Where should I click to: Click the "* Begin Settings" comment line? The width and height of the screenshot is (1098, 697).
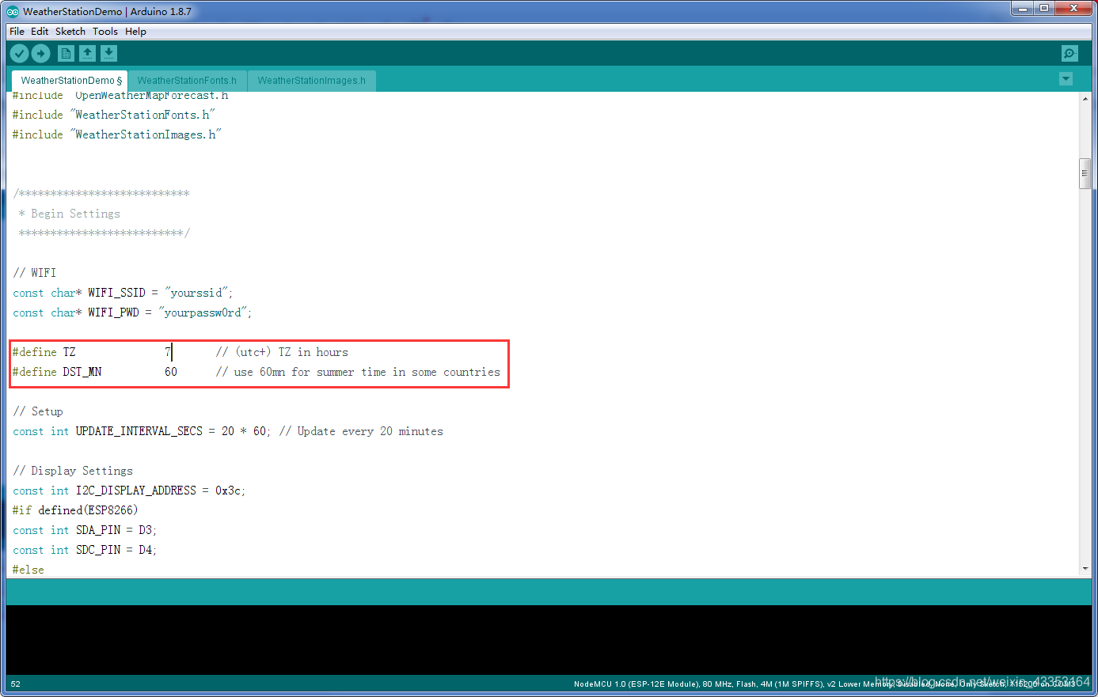(70, 214)
